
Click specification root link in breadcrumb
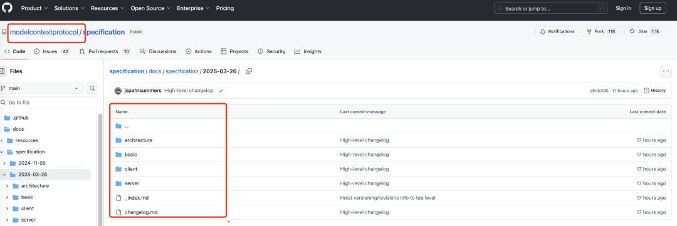pos(127,71)
